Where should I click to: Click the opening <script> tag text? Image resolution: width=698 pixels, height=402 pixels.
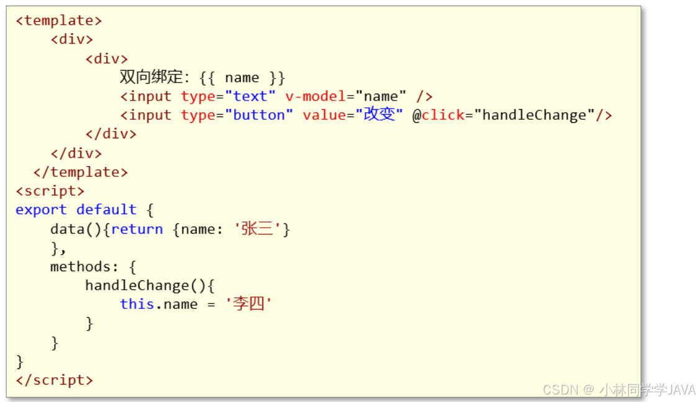pyautogui.click(x=50, y=191)
